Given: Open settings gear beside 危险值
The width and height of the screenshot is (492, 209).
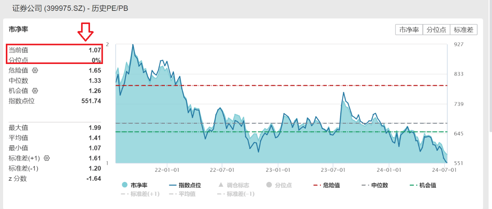Looking at the screenshot, I should click(35, 71).
